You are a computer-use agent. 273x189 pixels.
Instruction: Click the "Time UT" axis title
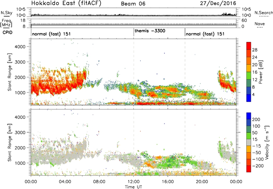click(x=133, y=187)
